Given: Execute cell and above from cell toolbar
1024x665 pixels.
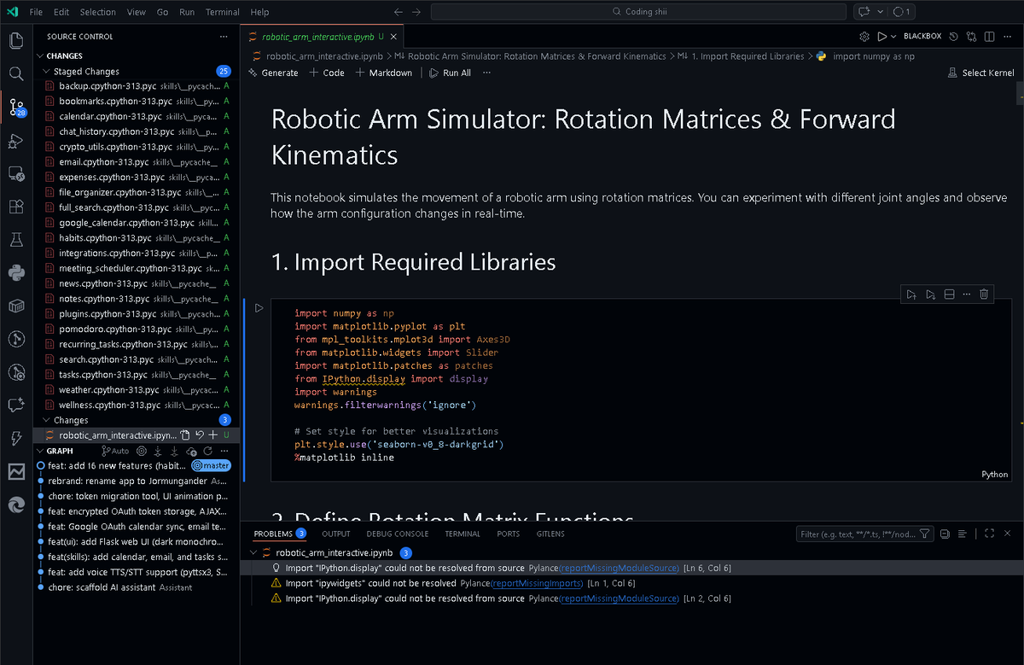Looking at the screenshot, I should tap(911, 295).
